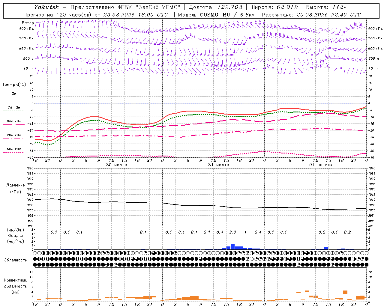
Task: Click the 700 гПа temperature legend line sample
Action: tap(14, 139)
